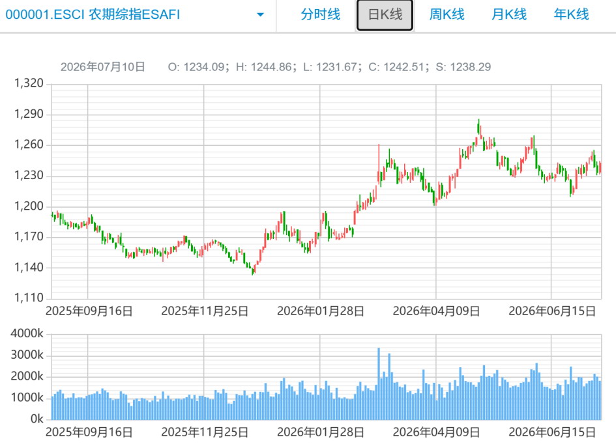Switch to the 分时线 tab
Screen dimensions: 616x448
pos(321,14)
